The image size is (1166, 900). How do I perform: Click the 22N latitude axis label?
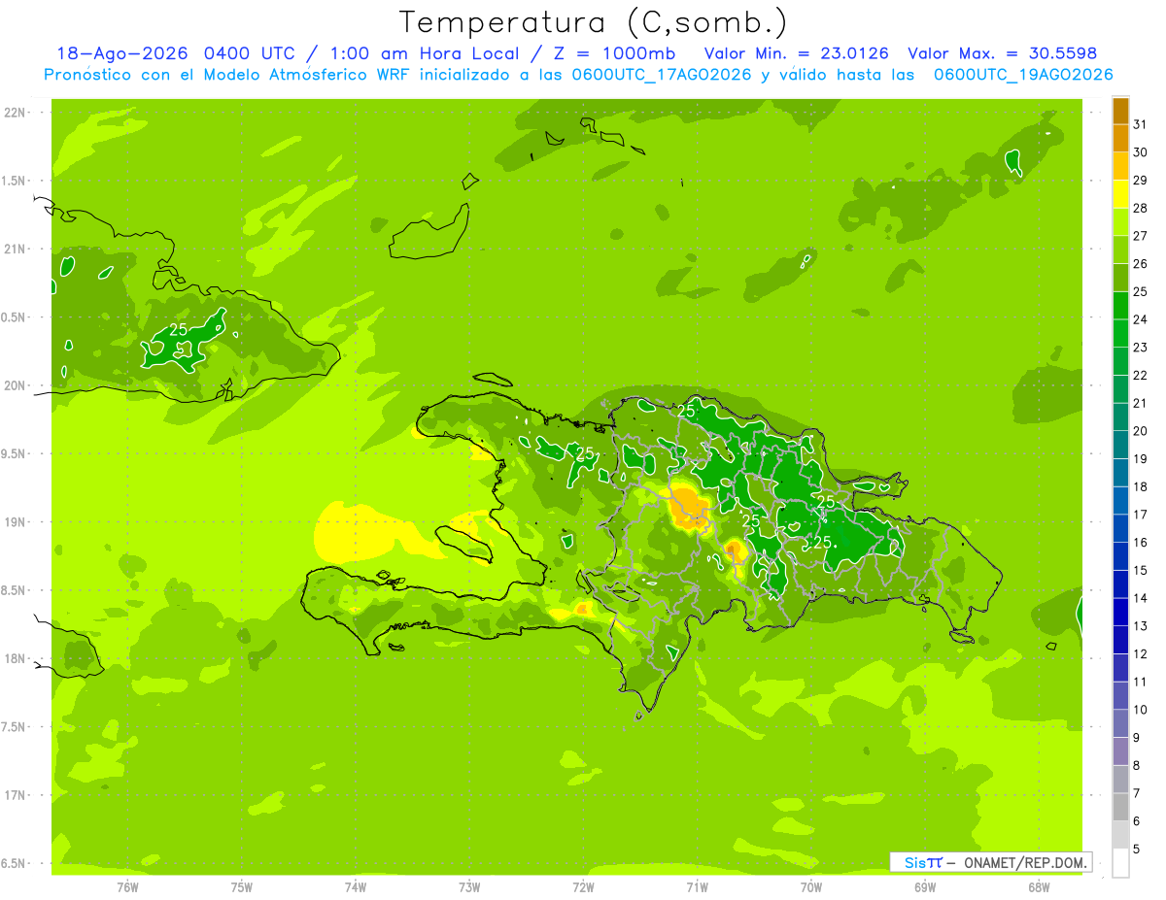(x=17, y=112)
